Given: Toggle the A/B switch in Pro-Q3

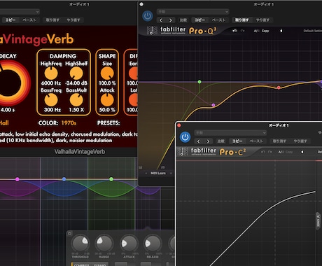Looking at the screenshot, I should 256,31.
